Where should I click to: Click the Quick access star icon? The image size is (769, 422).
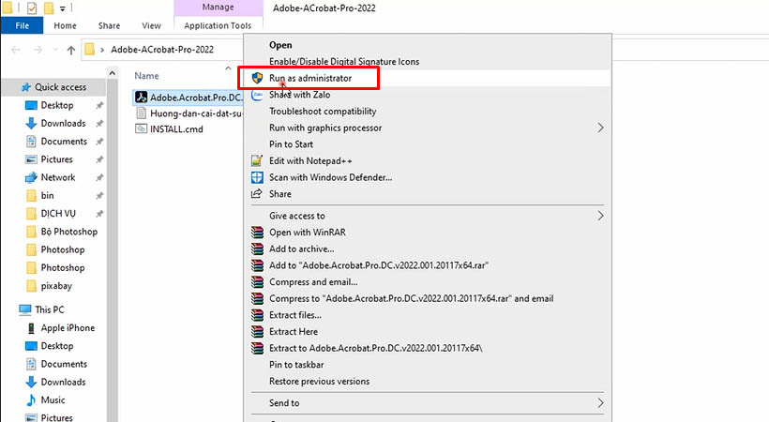click(x=26, y=87)
